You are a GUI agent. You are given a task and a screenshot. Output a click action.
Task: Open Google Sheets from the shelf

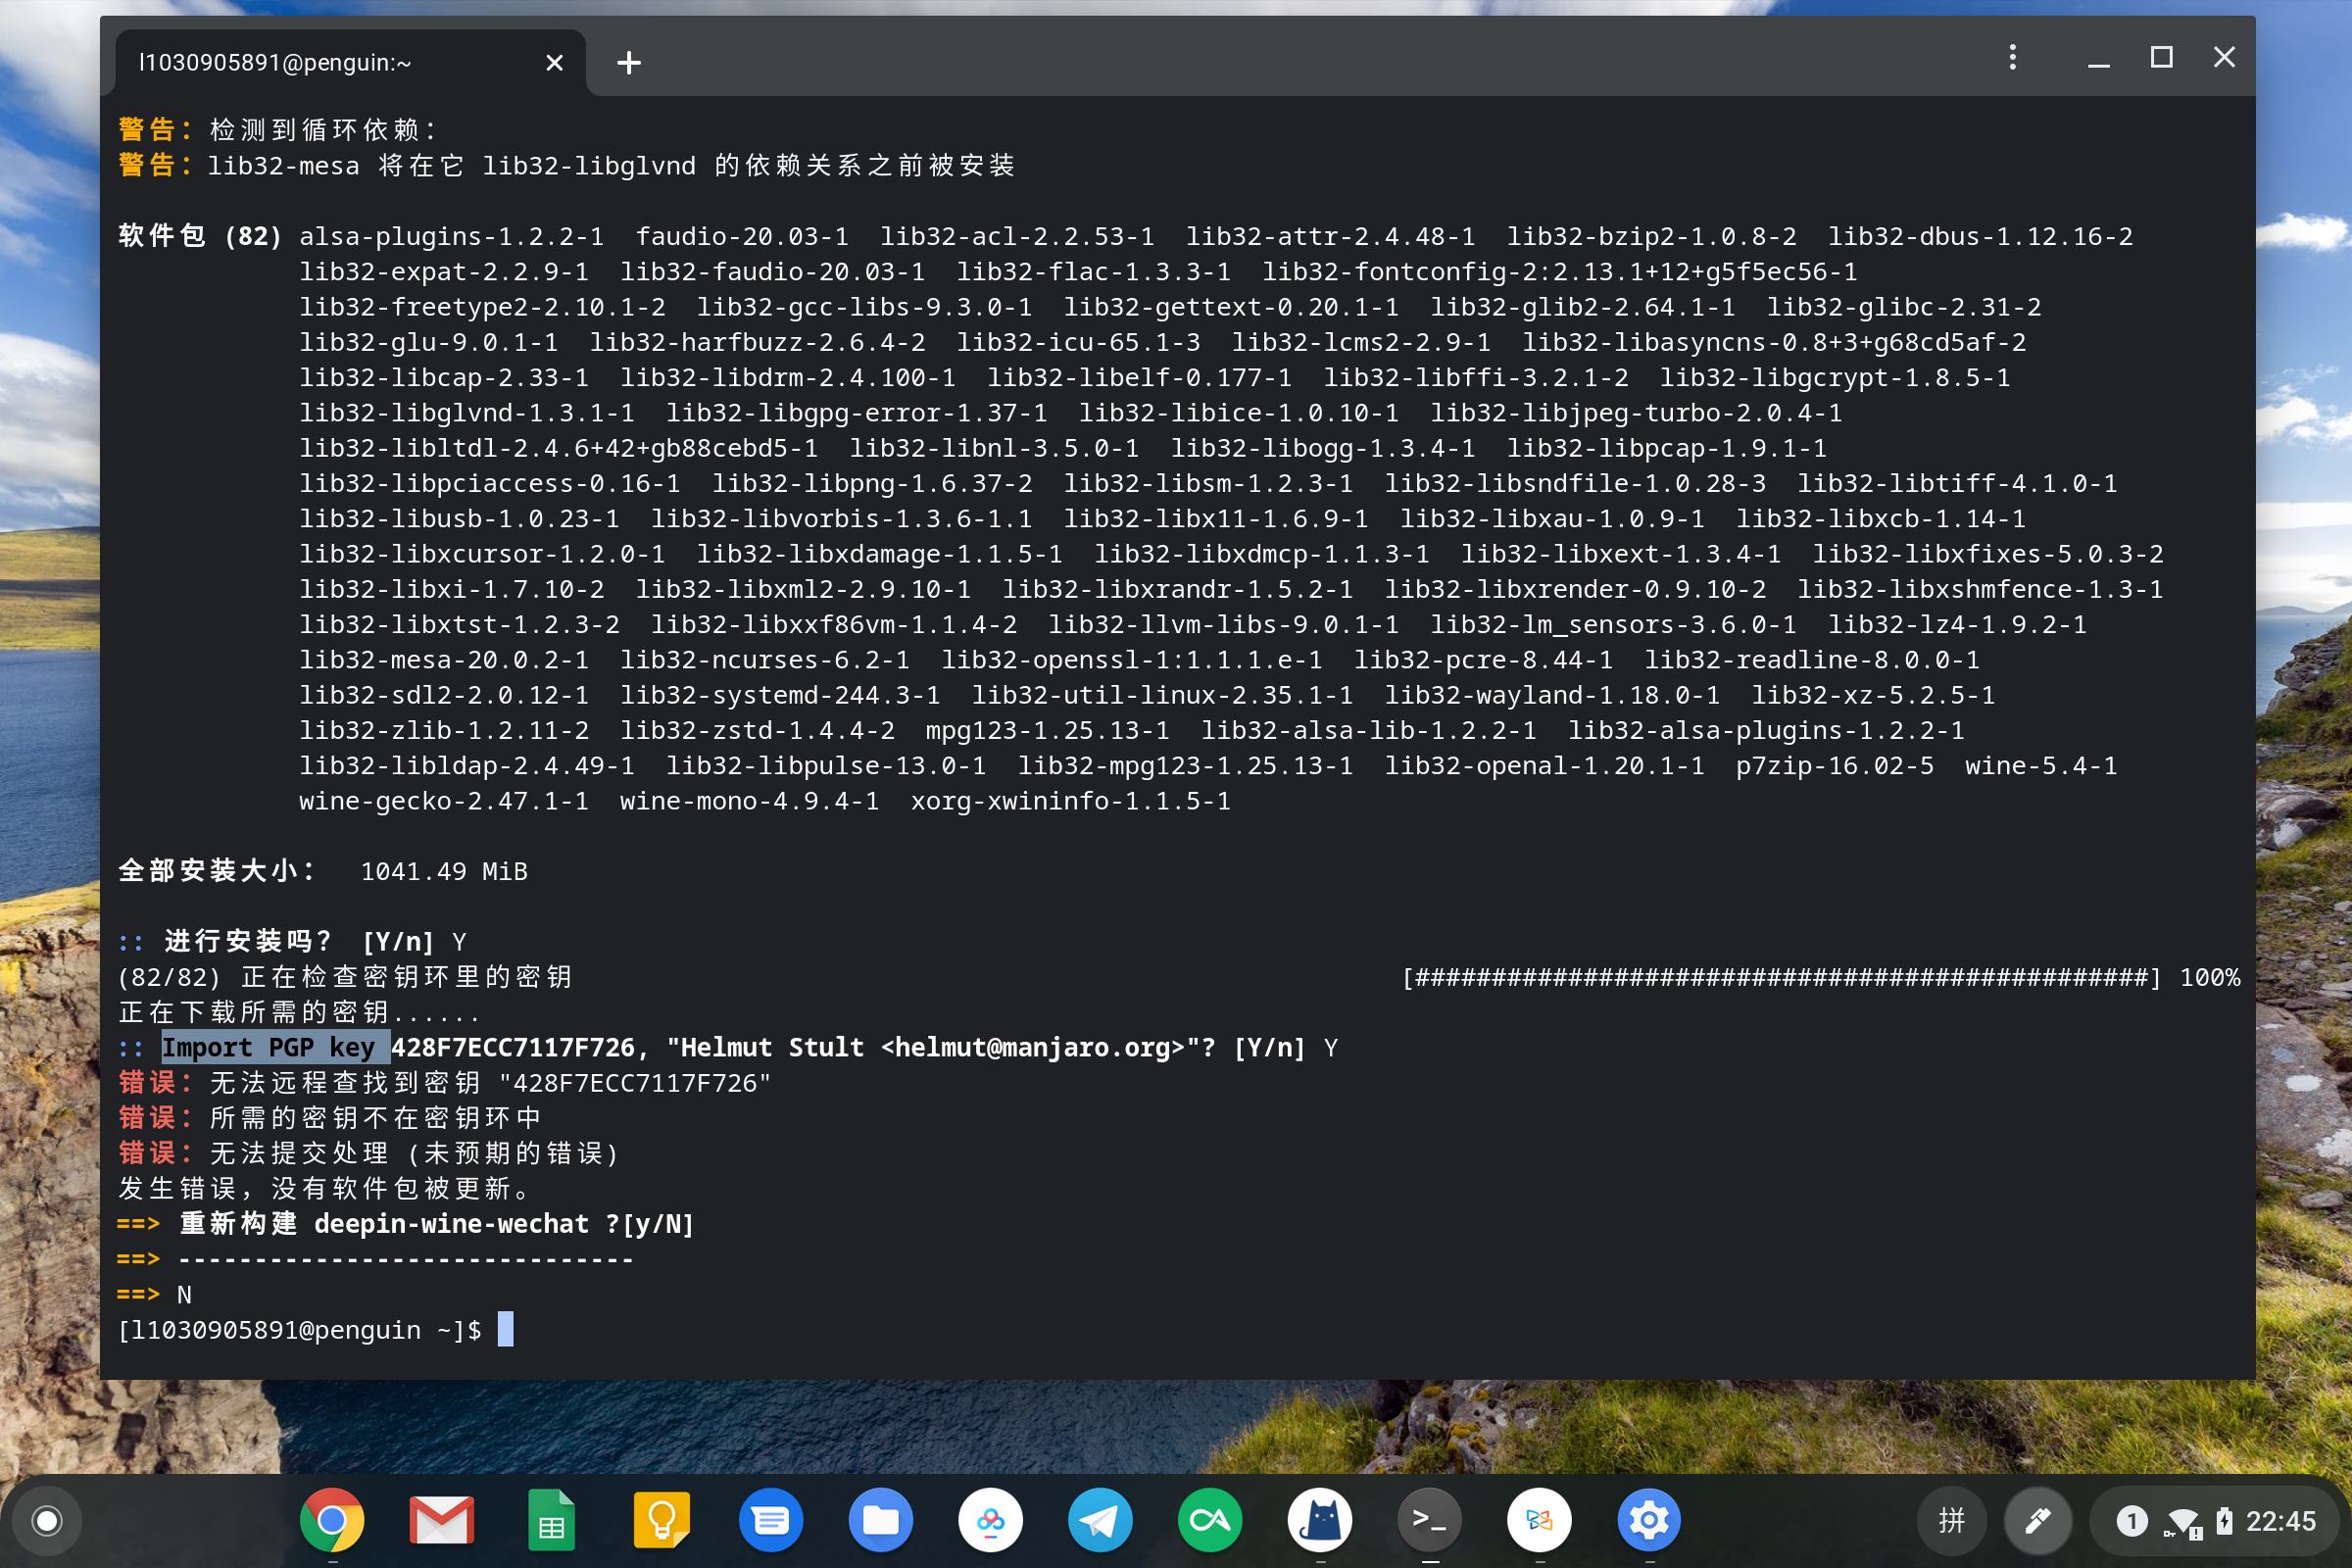pyautogui.click(x=551, y=1521)
